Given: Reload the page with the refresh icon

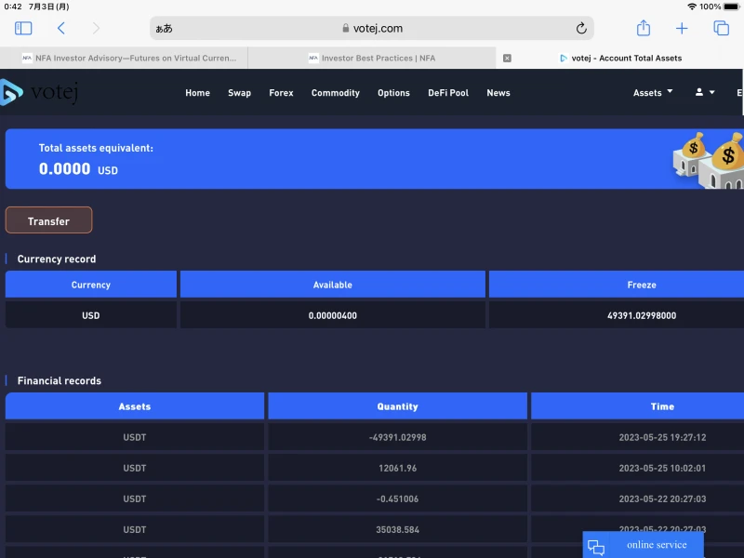Looking at the screenshot, I should [581, 28].
